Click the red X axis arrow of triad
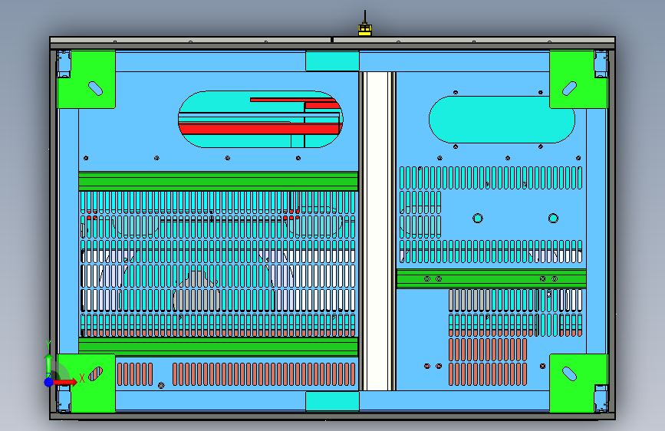 pos(66,382)
